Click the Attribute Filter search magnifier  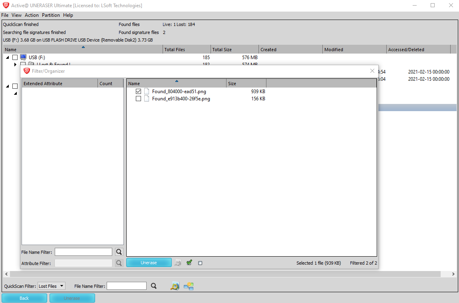119,263
